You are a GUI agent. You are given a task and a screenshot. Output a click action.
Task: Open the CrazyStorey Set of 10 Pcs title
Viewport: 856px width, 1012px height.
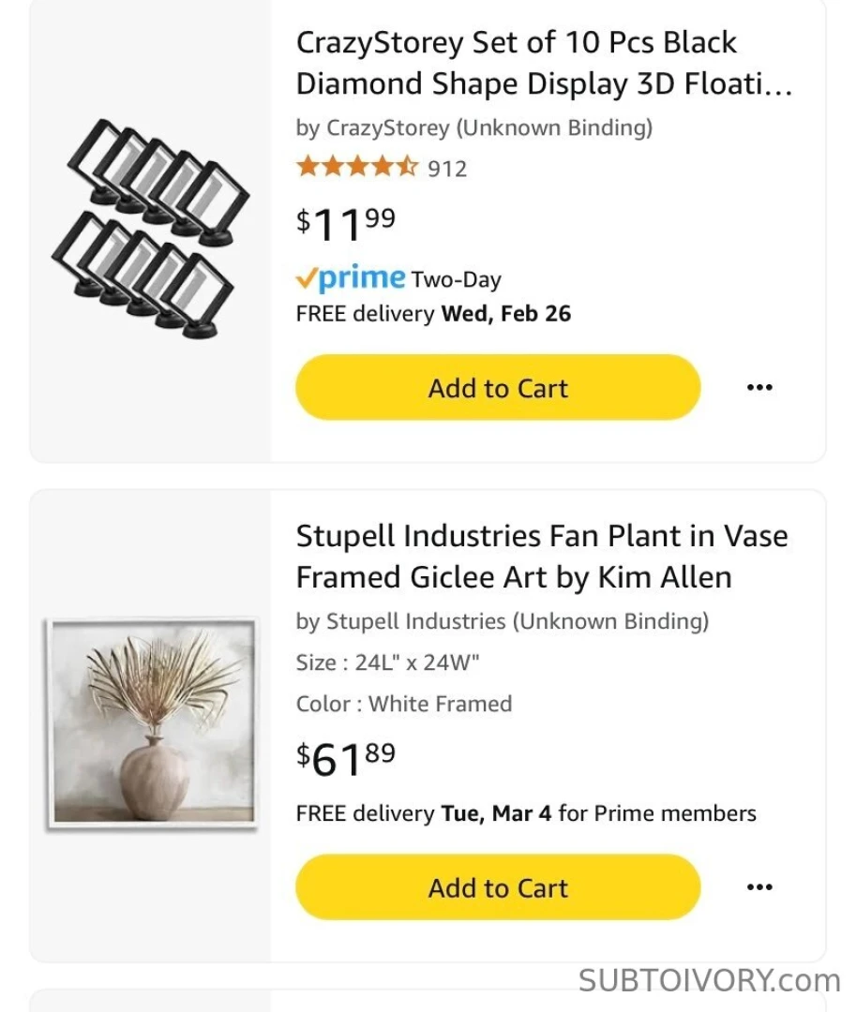pos(544,63)
